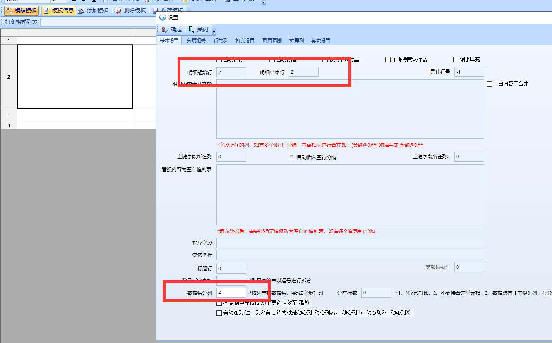Expand the top toolbar overflow arrow
Viewport: 552px width, 343px height.
click(x=264, y=2)
